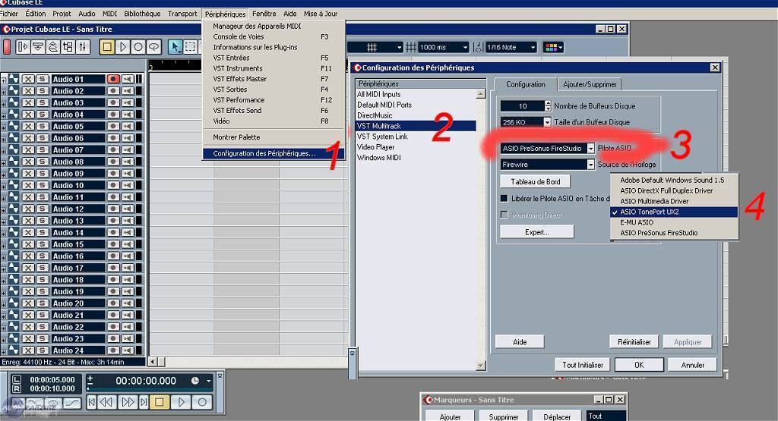Expand the Audio 08 track plus sign

[x=4, y=163]
